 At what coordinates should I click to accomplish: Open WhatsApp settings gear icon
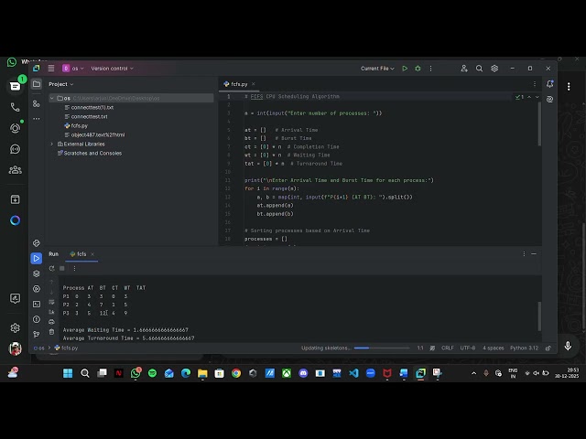(15, 327)
